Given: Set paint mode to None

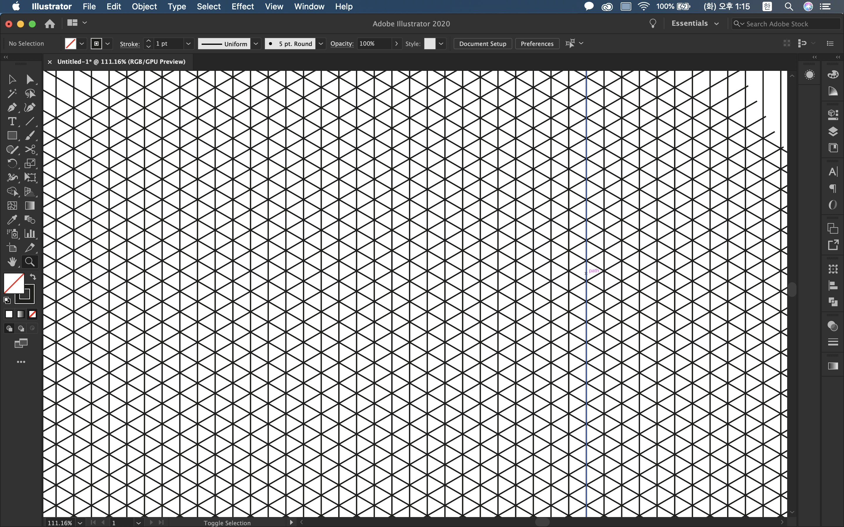Looking at the screenshot, I should tap(33, 314).
